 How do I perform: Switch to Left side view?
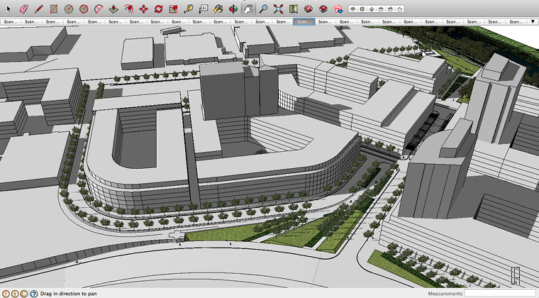click(x=399, y=9)
